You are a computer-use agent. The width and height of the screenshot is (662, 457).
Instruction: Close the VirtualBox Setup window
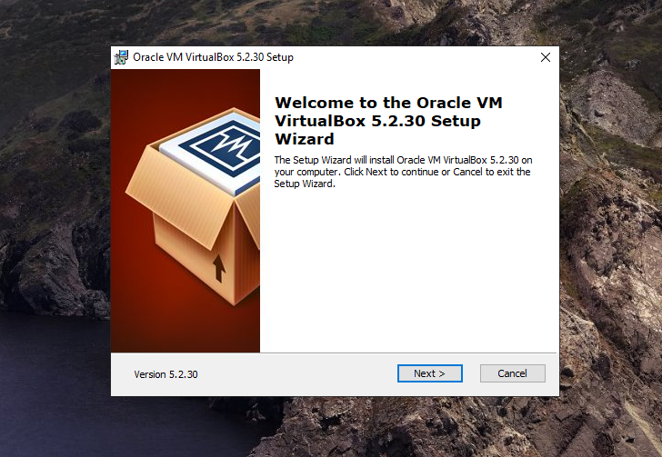(x=546, y=57)
